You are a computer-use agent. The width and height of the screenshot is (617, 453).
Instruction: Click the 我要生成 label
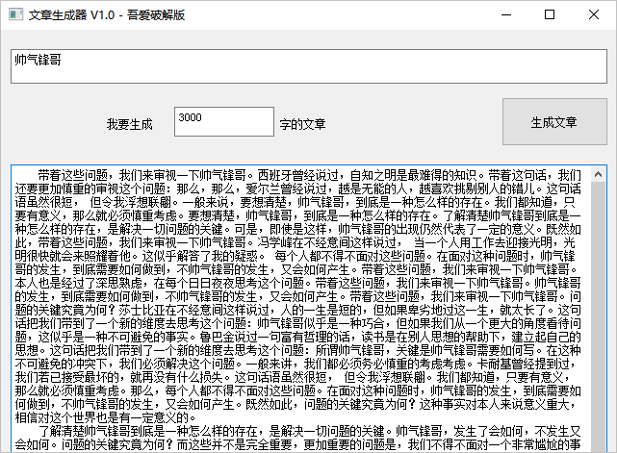[129, 124]
